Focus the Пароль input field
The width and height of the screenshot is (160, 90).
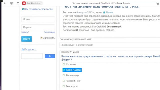click(38, 27)
